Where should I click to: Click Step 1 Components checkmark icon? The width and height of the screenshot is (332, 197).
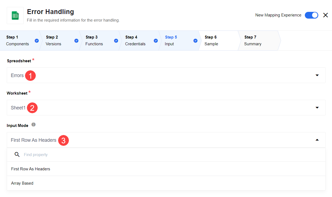37,41
